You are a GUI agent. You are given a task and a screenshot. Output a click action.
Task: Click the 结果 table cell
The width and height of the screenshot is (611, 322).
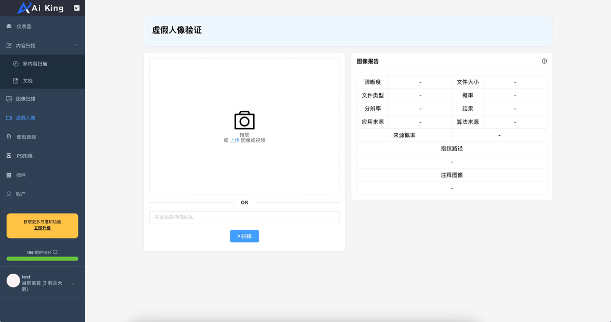[x=468, y=108]
